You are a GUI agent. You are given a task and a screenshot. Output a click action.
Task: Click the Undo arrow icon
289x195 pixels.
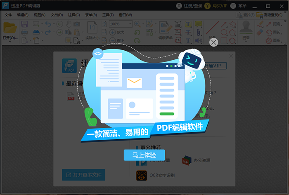click(48, 24)
